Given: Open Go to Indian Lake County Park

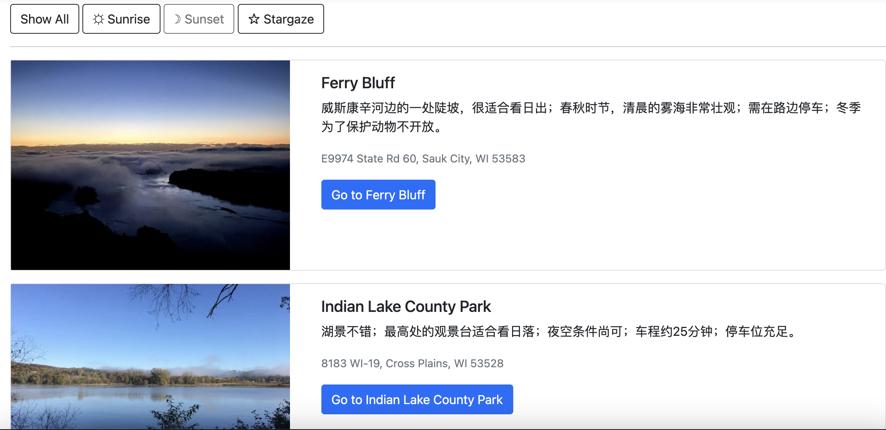Looking at the screenshot, I should pos(417,399).
